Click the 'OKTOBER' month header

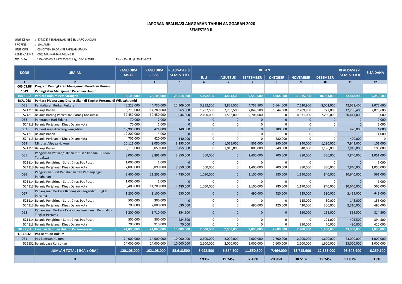[x=276, y=78]
